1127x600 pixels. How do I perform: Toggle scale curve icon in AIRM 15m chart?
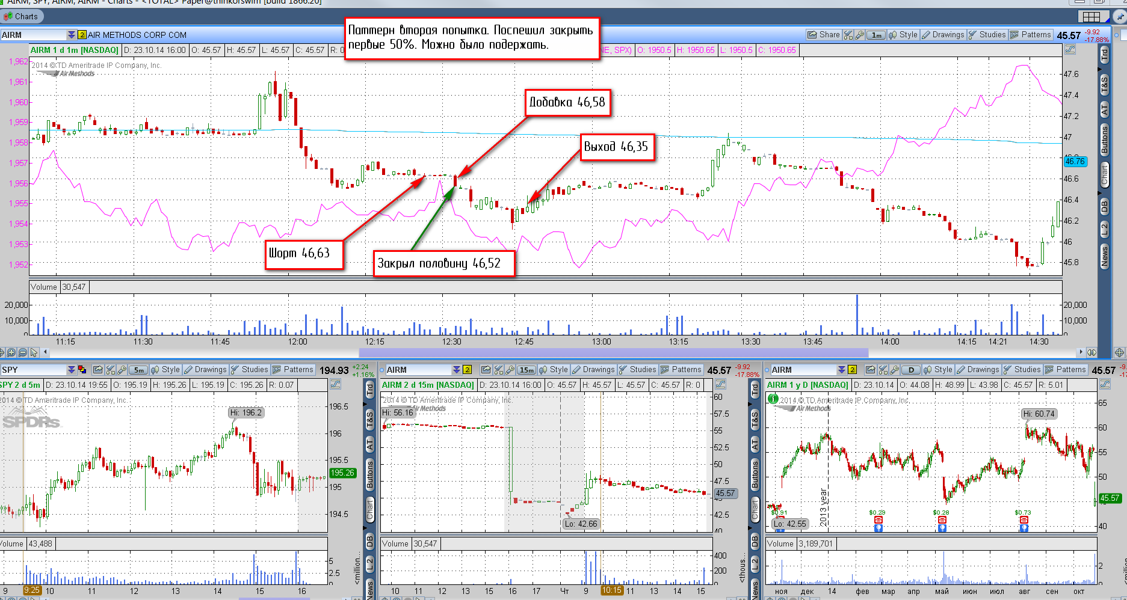tap(721, 384)
